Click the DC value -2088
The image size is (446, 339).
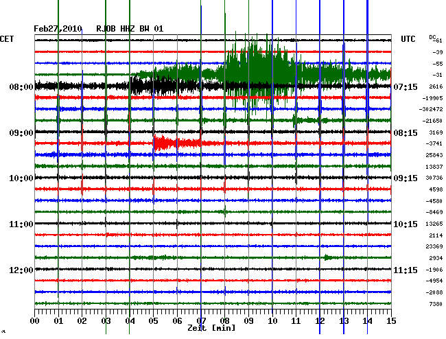tap(434, 292)
